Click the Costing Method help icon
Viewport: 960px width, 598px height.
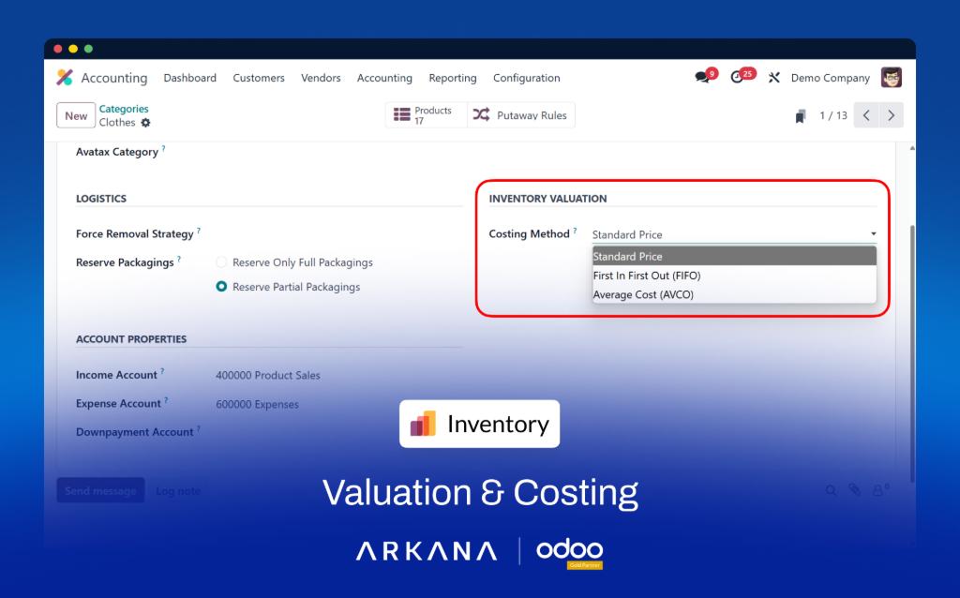tap(575, 231)
